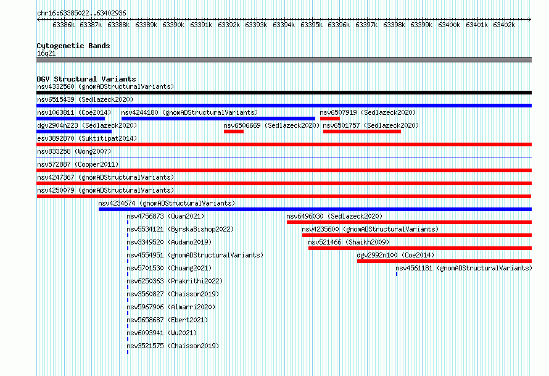Open nsv5967906 (Almarri2020) variant
Screen dimensions: 549x376
pos(171,307)
